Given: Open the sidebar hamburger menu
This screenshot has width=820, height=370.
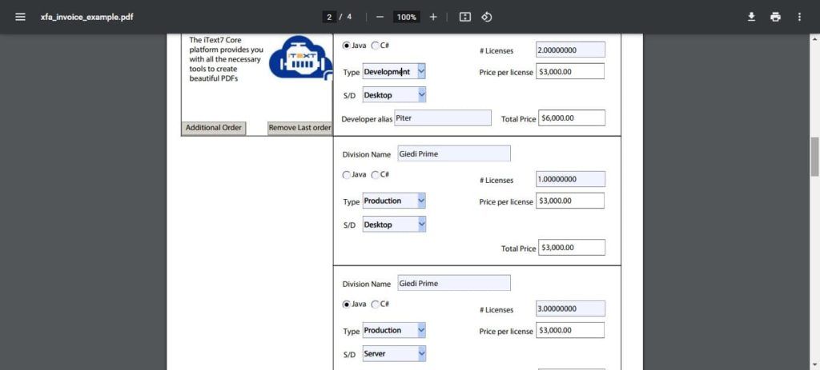Looking at the screenshot, I should pyautogui.click(x=20, y=17).
